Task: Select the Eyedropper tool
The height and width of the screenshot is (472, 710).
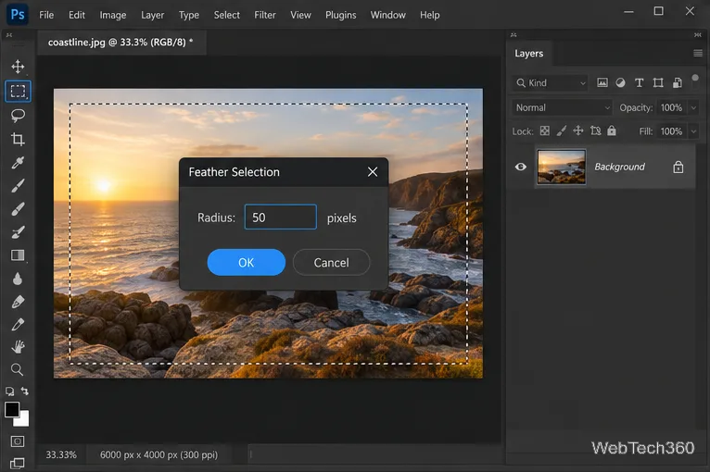Action: tap(18, 162)
